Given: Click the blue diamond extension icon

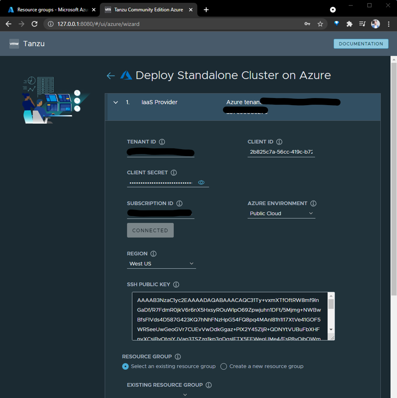Looking at the screenshot, I should tap(337, 24).
